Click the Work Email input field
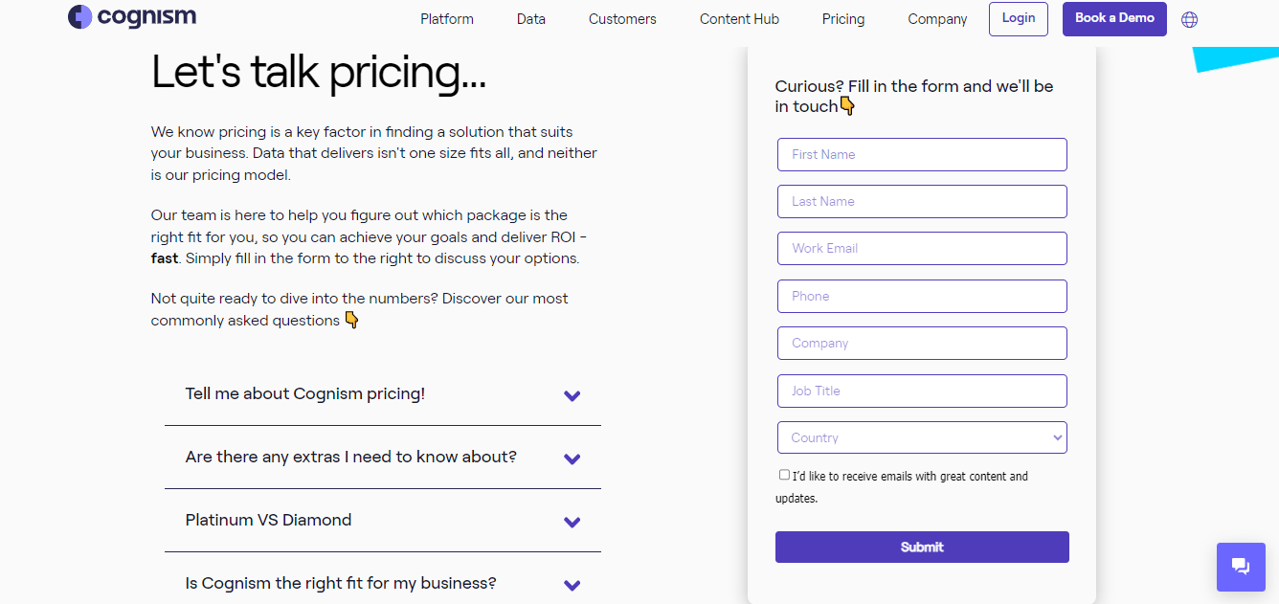 tap(921, 248)
